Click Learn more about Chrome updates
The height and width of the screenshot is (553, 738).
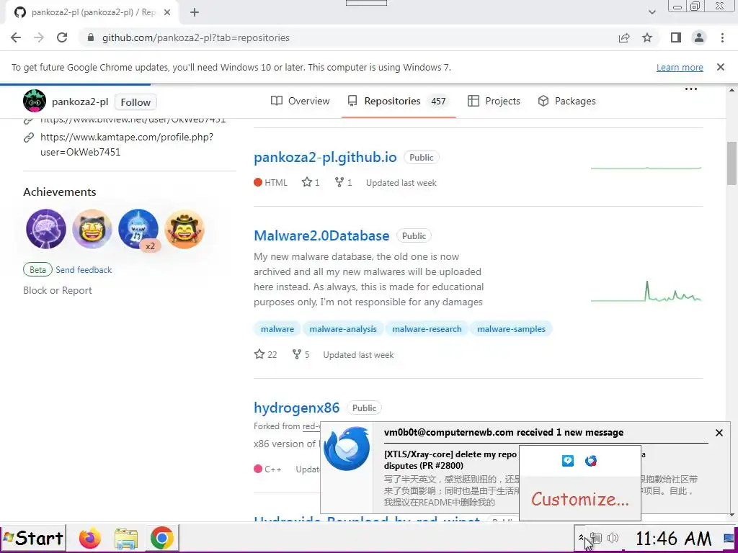pos(680,67)
